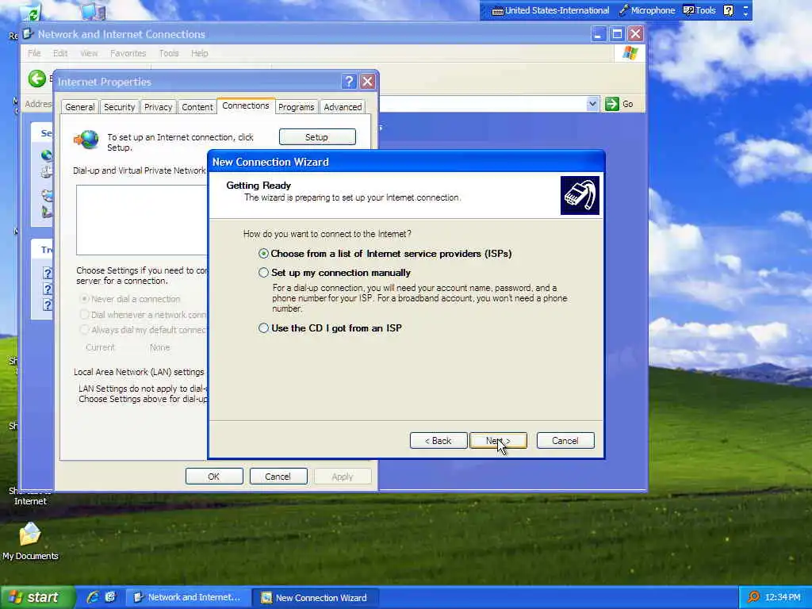The height and width of the screenshot is (609, 812).
Task: Click Microphone on the language bar
Action: (x=647, y=10)
